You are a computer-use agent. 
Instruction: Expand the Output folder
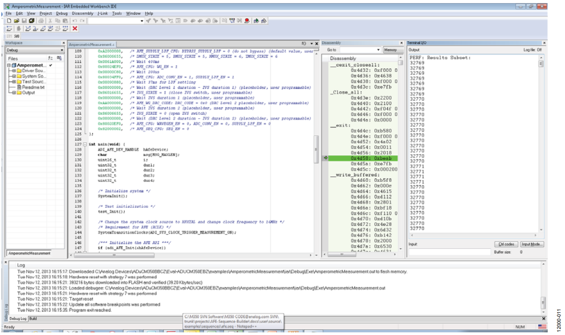14,92
